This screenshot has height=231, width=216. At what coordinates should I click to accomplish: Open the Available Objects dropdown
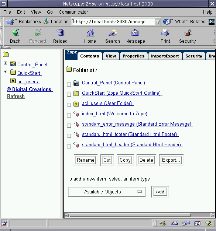tap(107, 192)
